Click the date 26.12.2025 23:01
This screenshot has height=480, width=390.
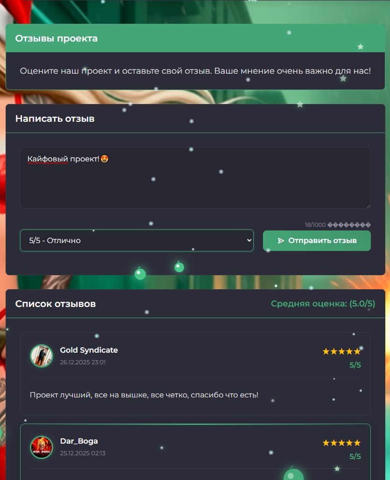(83, 362)
